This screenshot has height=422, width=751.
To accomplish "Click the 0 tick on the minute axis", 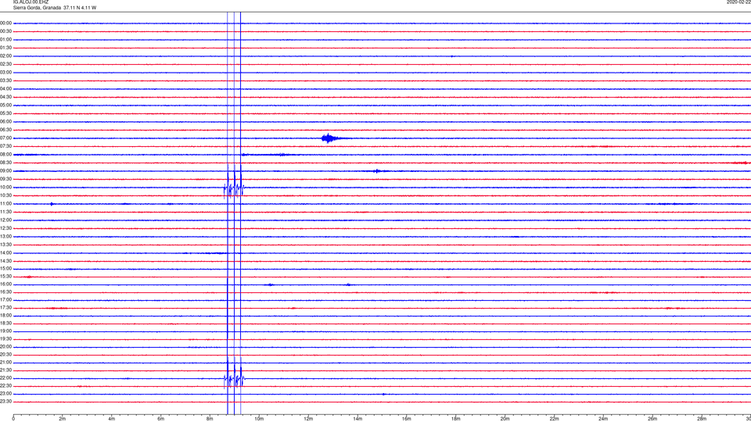I will pos(13,419).
